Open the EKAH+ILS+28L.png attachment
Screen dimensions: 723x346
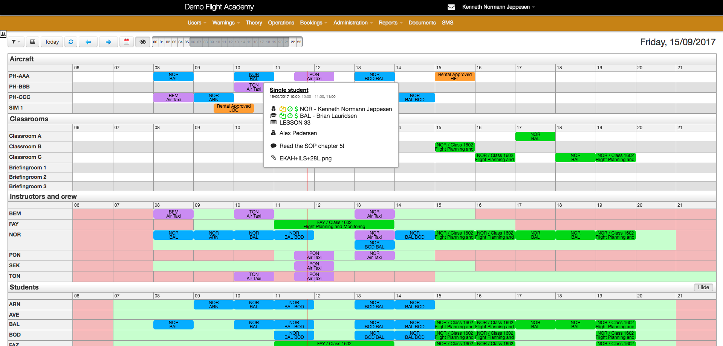[306, 159]
